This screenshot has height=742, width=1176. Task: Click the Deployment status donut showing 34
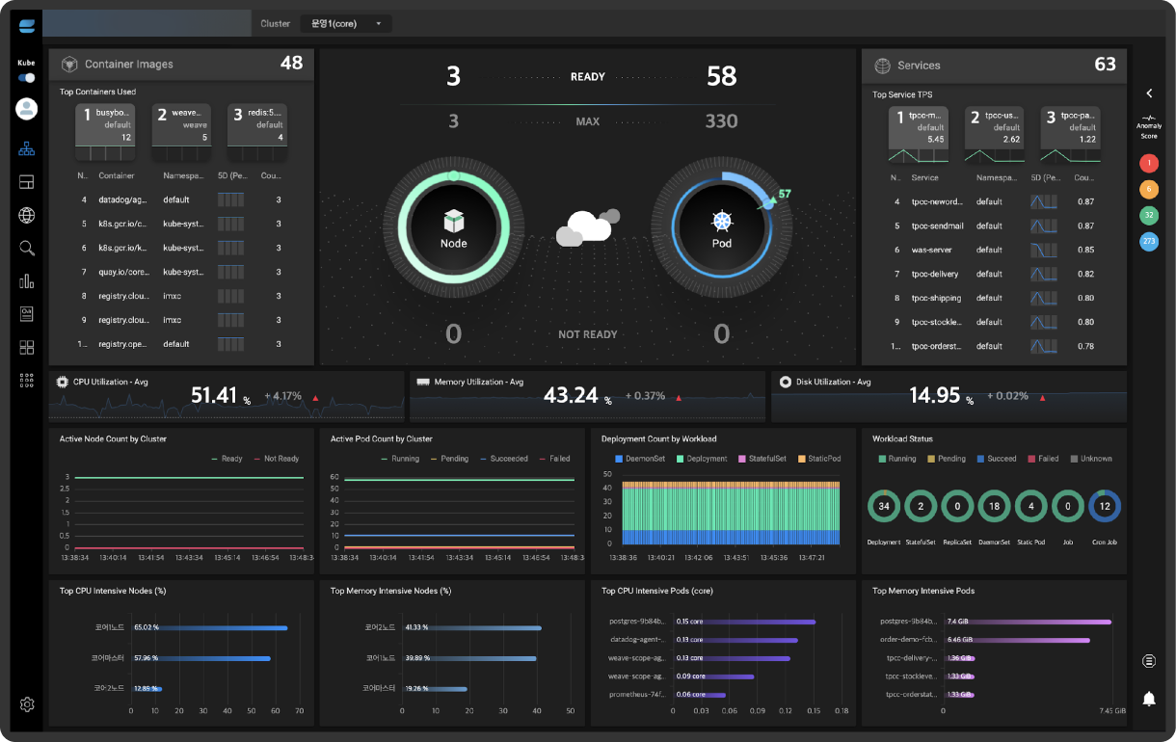pyautogui.click(x=884, y=506)
